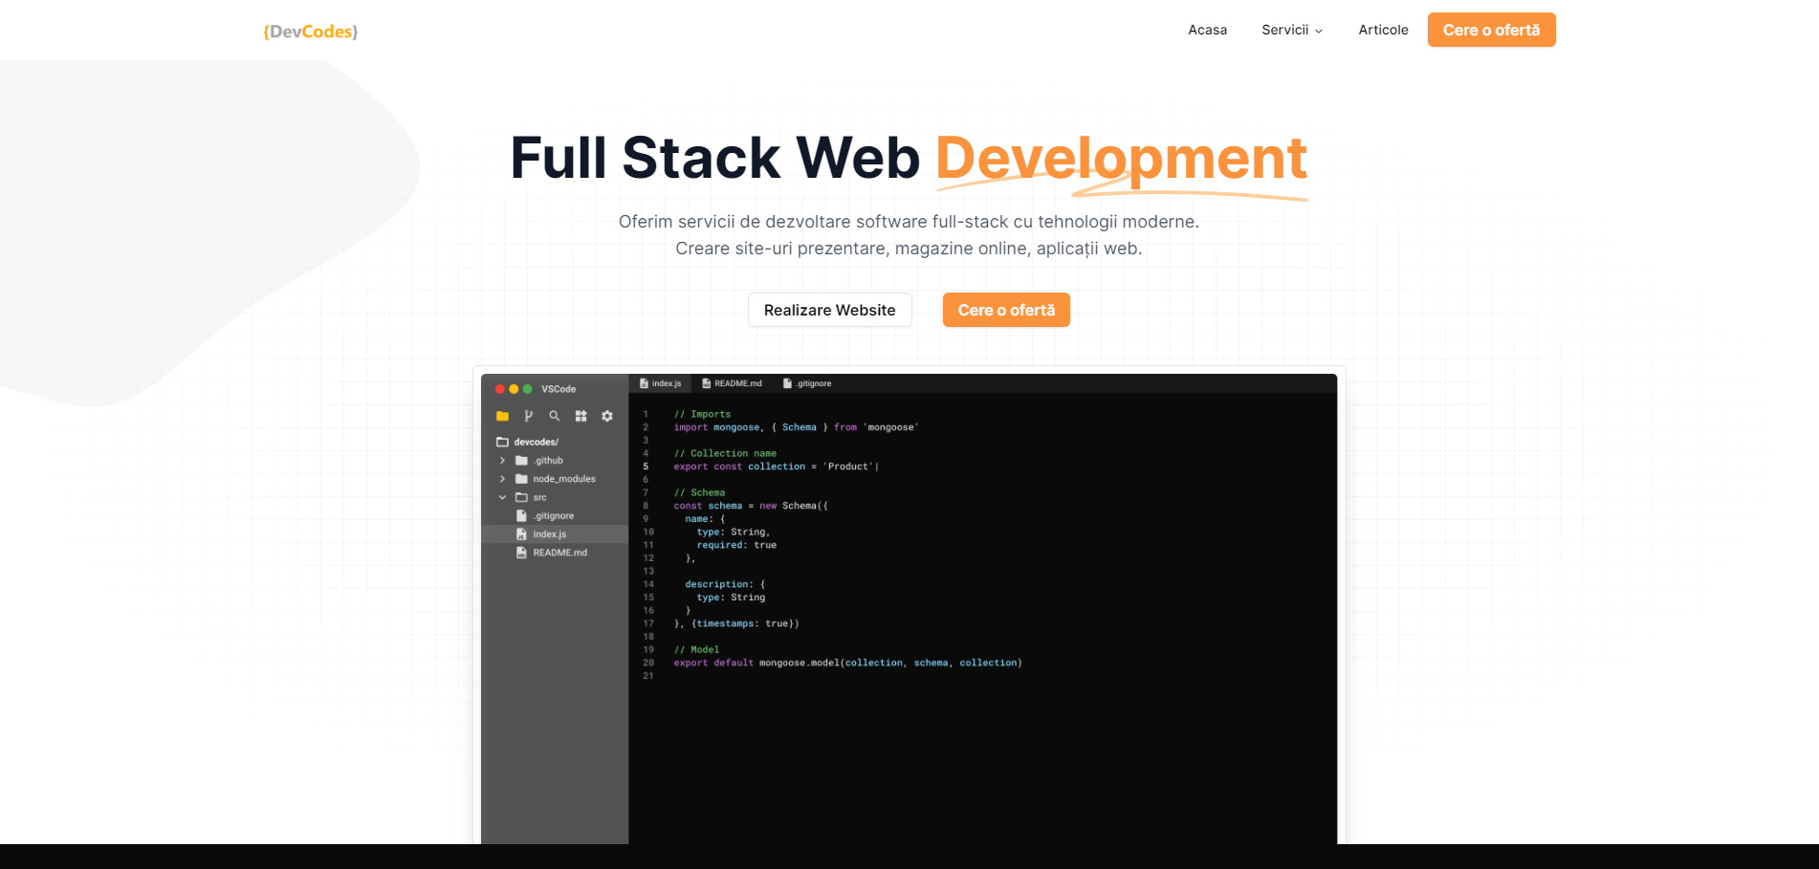Click the DevCodes logo

click(310, 32)
